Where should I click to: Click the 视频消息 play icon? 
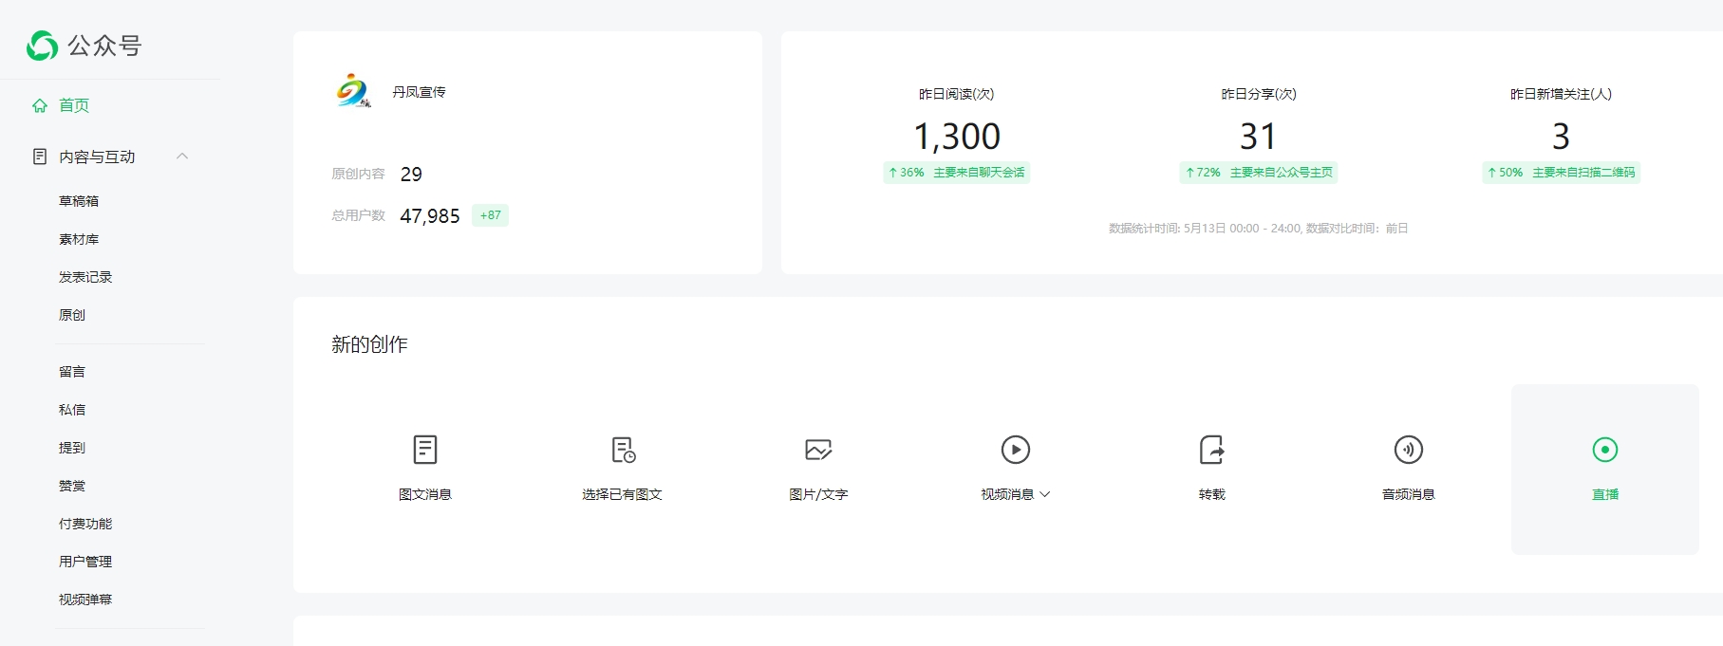(x=1015, y=450)
